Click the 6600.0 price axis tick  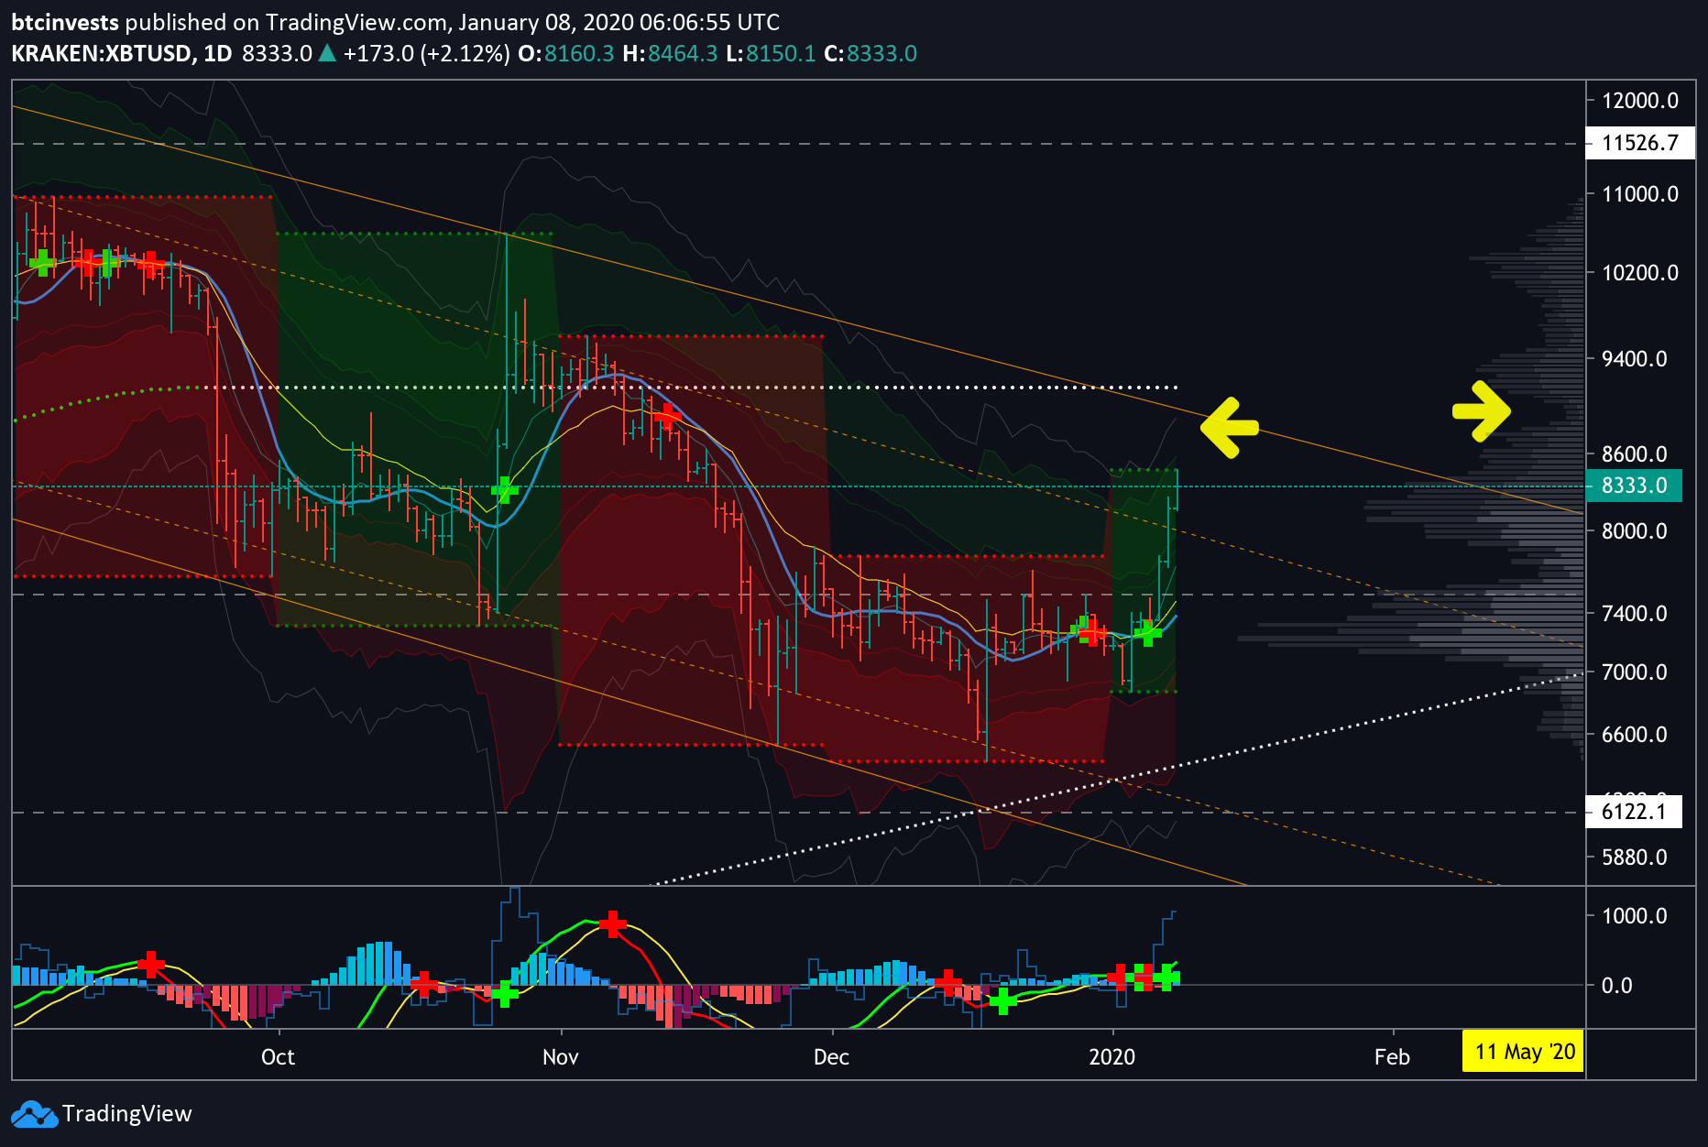(x=1635, y=735)
